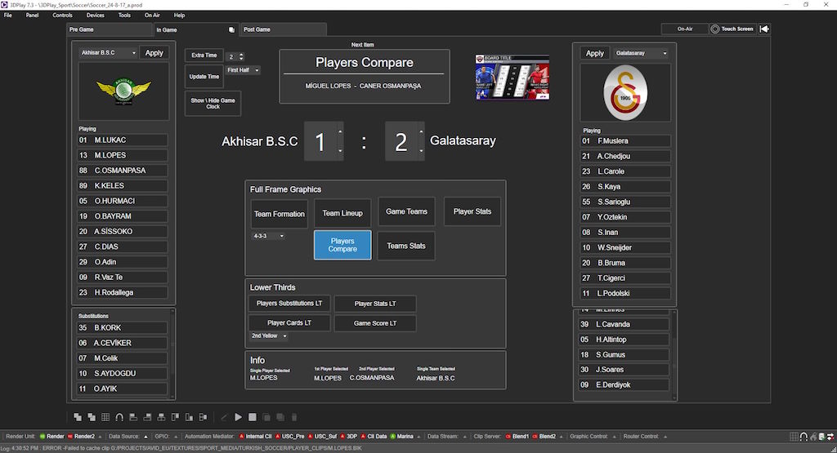Toggle the Touch Screen option
Image resolution: width=837 pixels, height=453 pixels.
pos(732,29)
